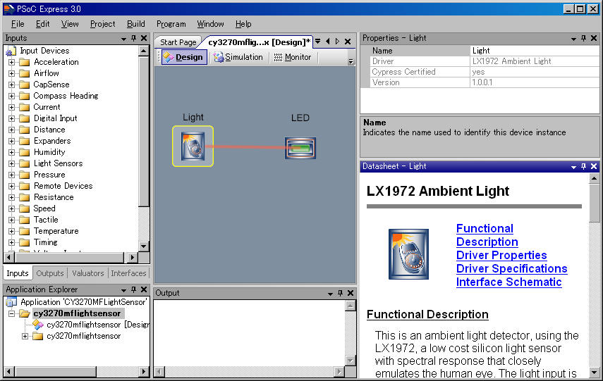The height and width of the screenshot is (381, 603).
Task: Switch to the Outputs tab
Action: [x=49, y=273]
